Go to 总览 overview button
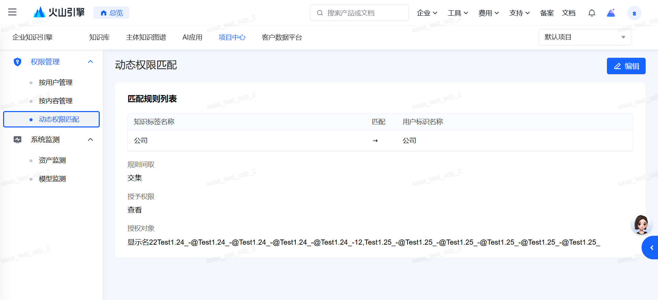This screenshot has width=658, height=300. click(111, 13)
